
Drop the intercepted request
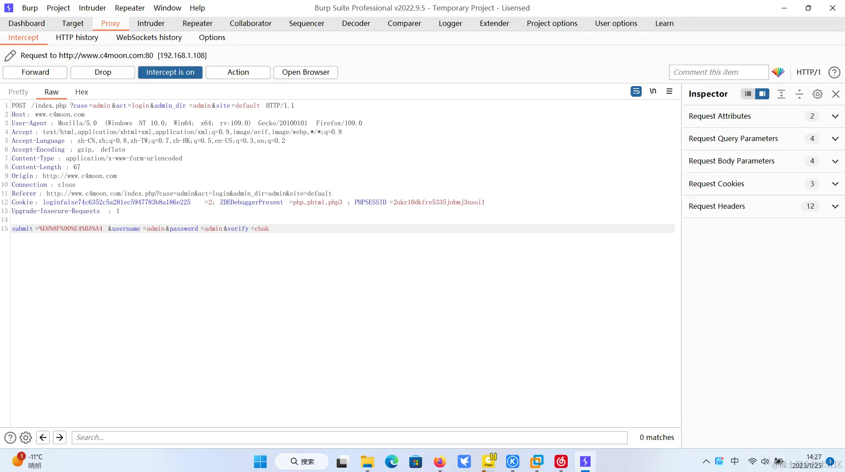tap(103, 72)
